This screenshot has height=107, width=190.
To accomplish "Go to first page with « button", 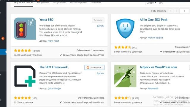I will 171,11.
